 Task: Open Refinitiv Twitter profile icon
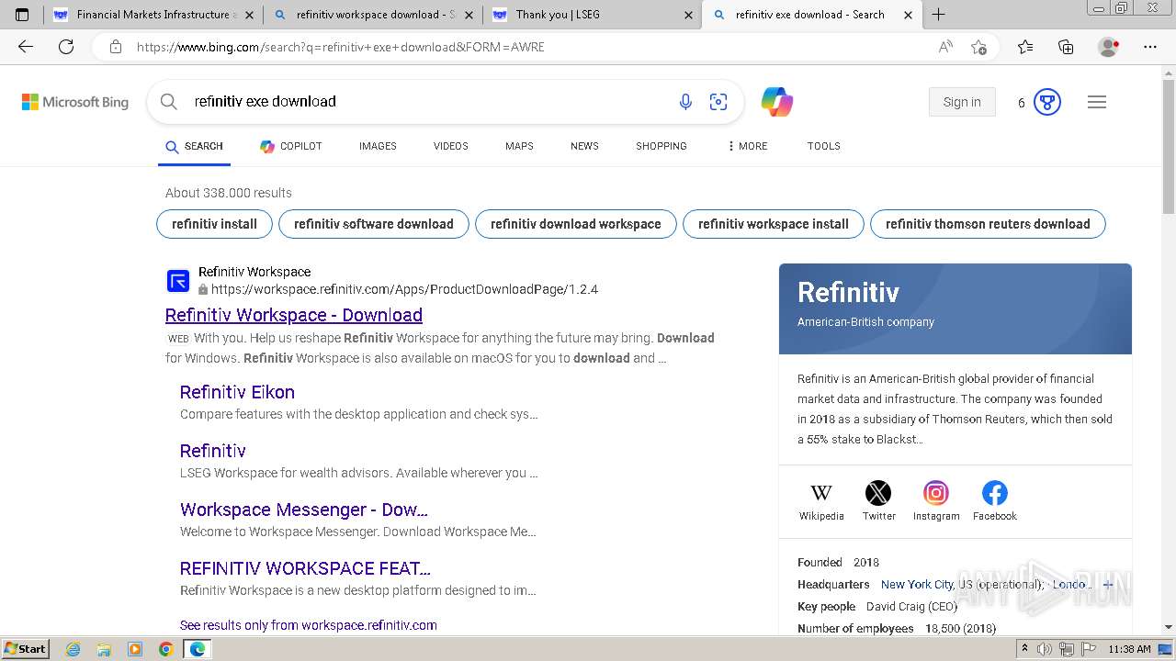click(x=878, y=494)
